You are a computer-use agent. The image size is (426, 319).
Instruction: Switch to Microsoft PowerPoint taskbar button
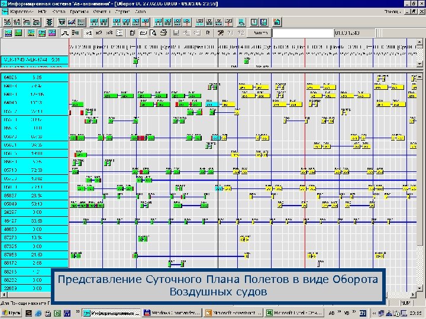coord(234,313)
